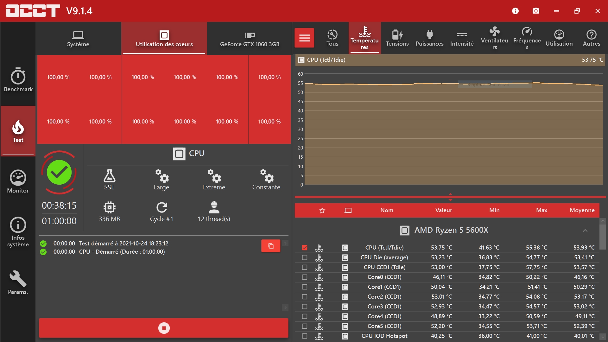Click the green test status checkmark
This screenshot has height=342, width=608.
pyautogui.click(x=59, y=172)
